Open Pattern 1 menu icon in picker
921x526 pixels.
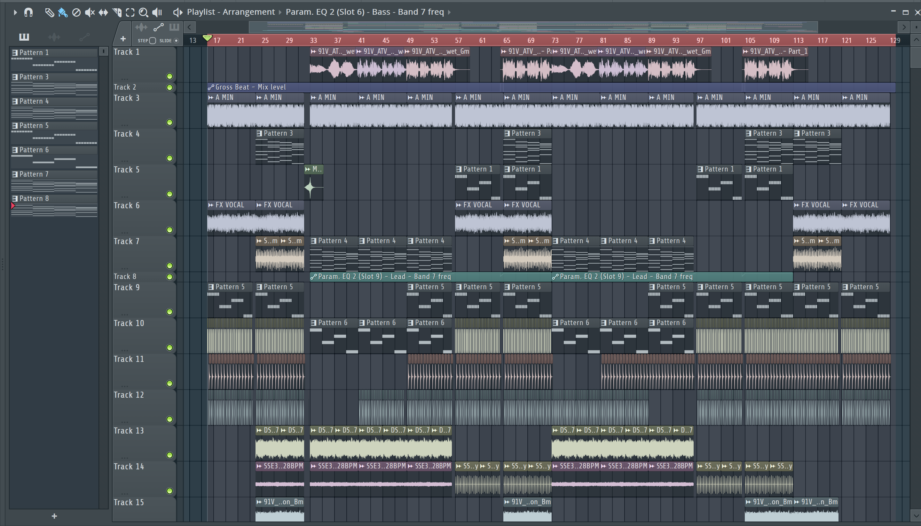15,53
